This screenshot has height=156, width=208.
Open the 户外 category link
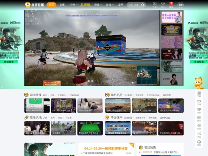coord(45,118)
